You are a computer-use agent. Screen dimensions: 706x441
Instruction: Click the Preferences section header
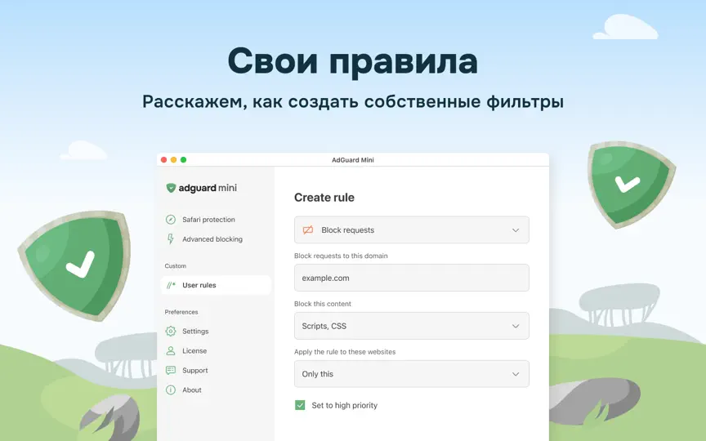(181, 312)
